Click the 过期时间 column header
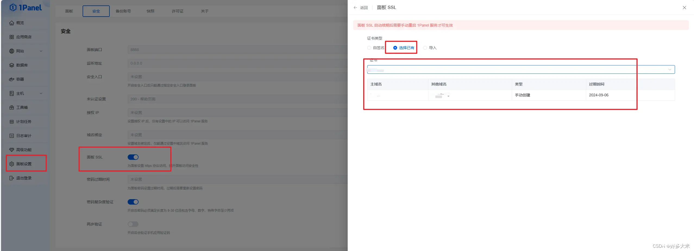 click(630, 84)
